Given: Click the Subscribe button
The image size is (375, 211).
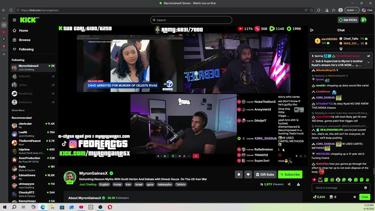Looking at the screenshot, I should 290,174.
